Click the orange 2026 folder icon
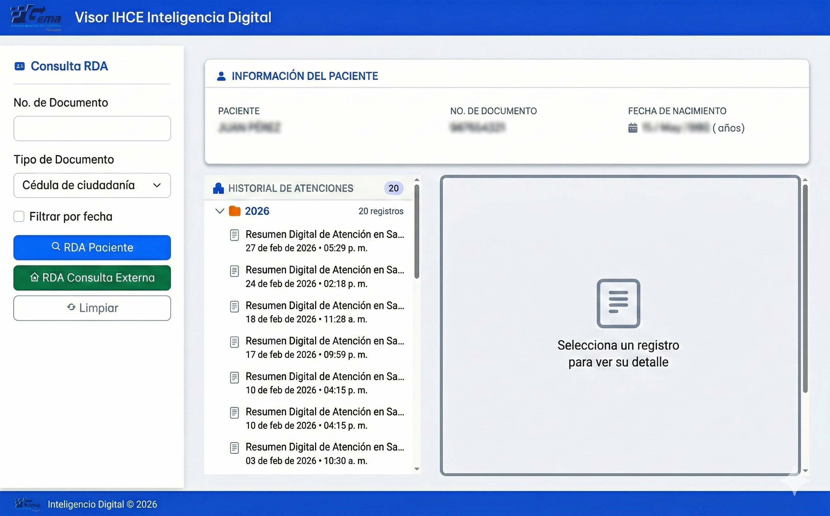The width and height of the screenshot is (830, 516). pos(235,211)
